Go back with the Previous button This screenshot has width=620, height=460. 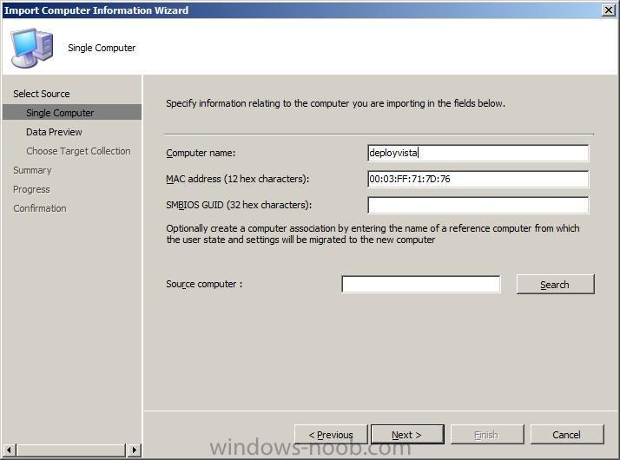point(331,435)
